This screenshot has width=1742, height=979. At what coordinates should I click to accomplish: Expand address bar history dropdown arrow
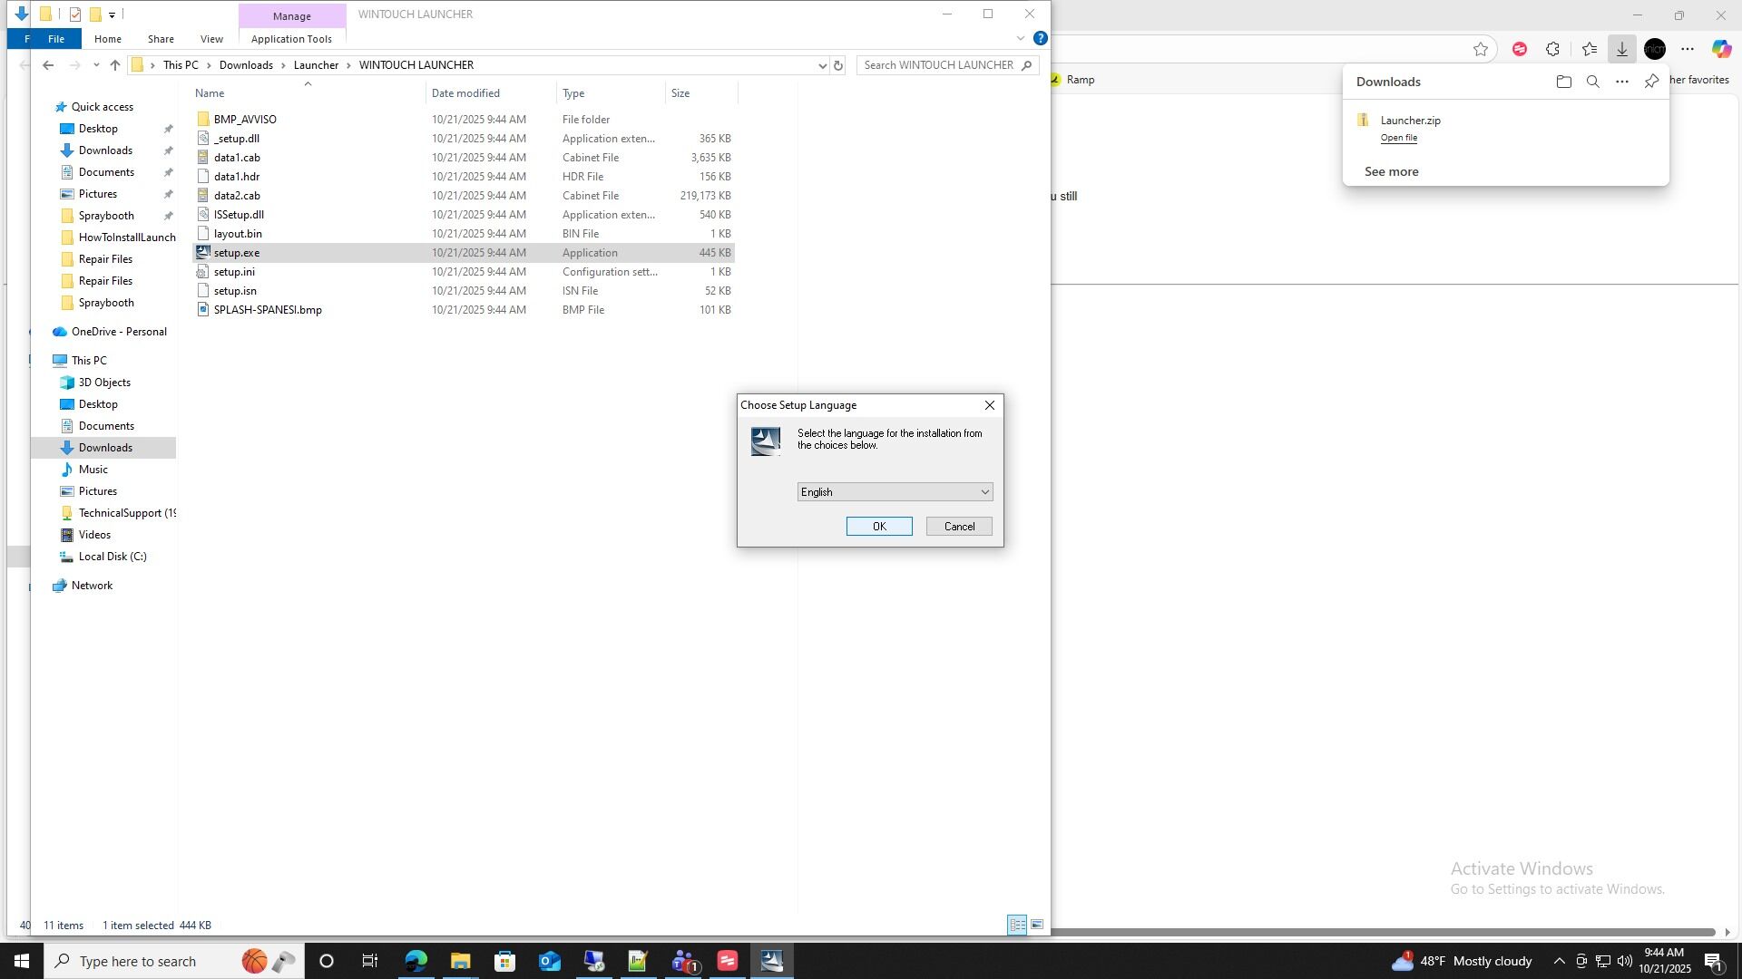[822, 65]
